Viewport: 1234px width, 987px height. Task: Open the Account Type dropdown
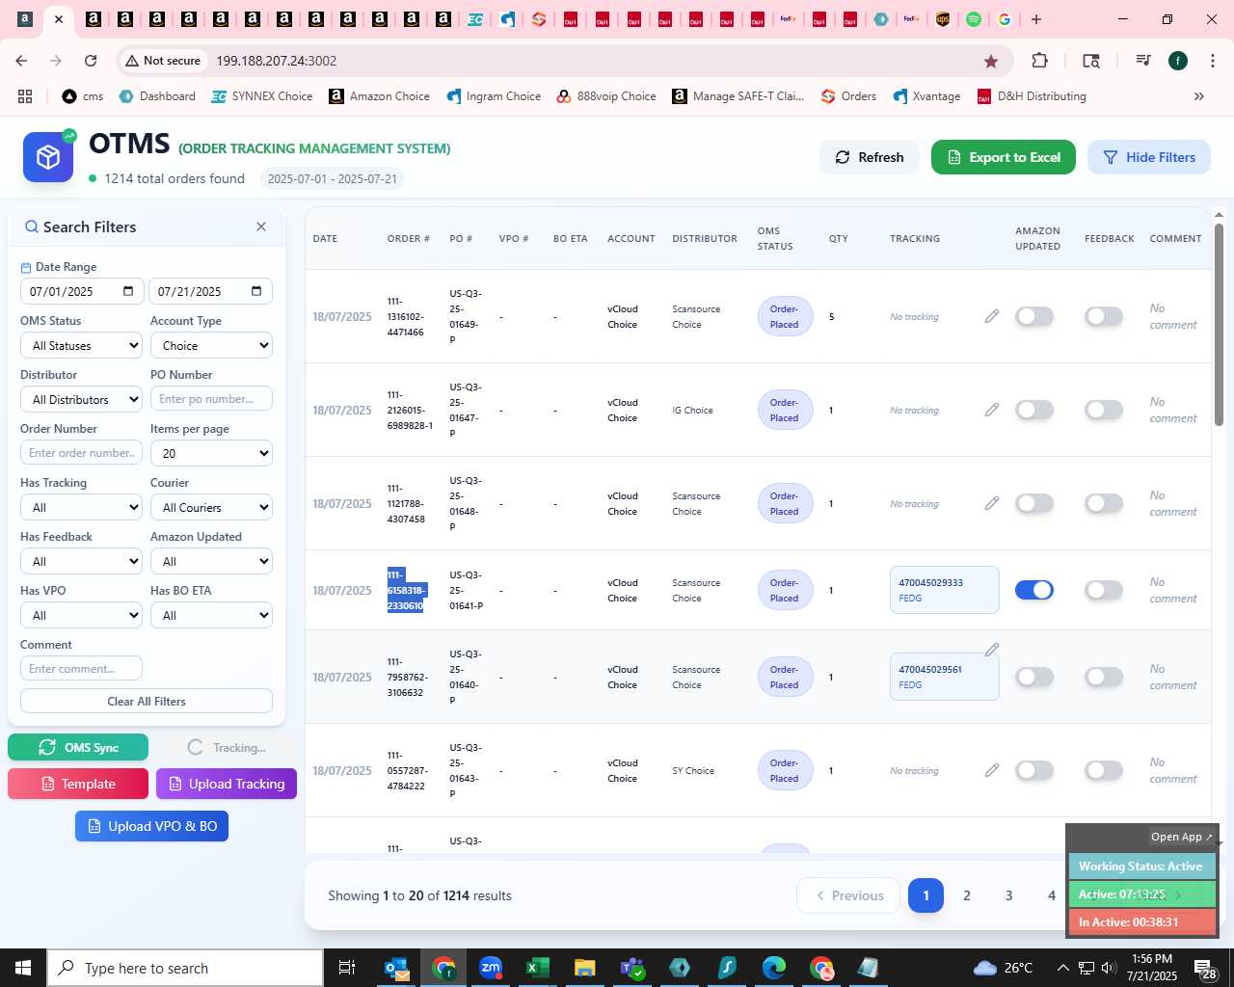[211, 345]
